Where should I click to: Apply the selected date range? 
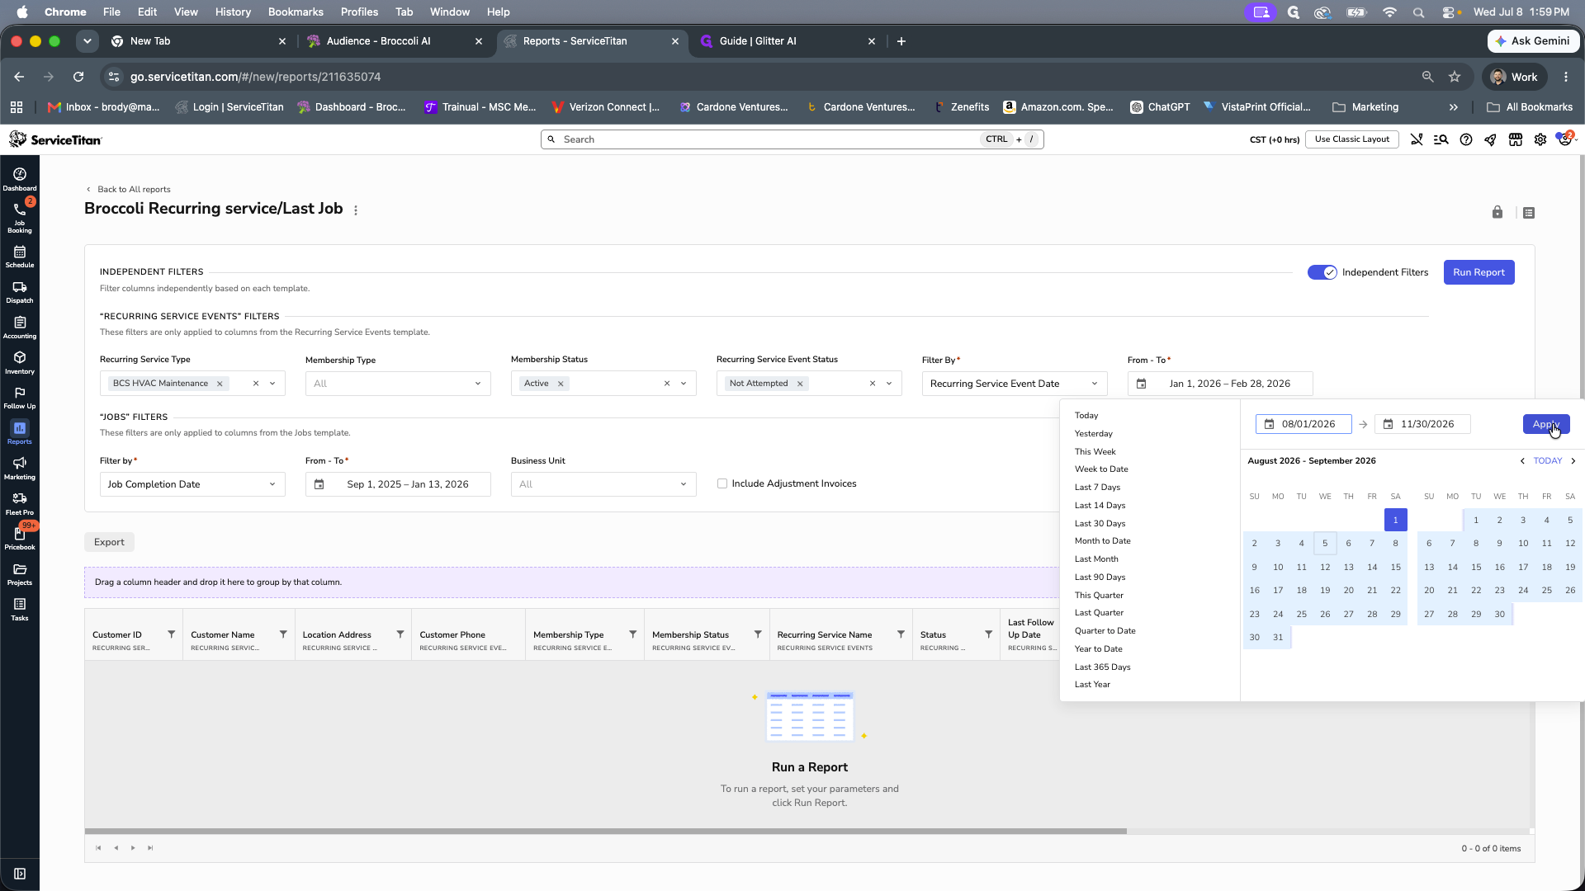pyautogui.click(x=1546, y=424)
